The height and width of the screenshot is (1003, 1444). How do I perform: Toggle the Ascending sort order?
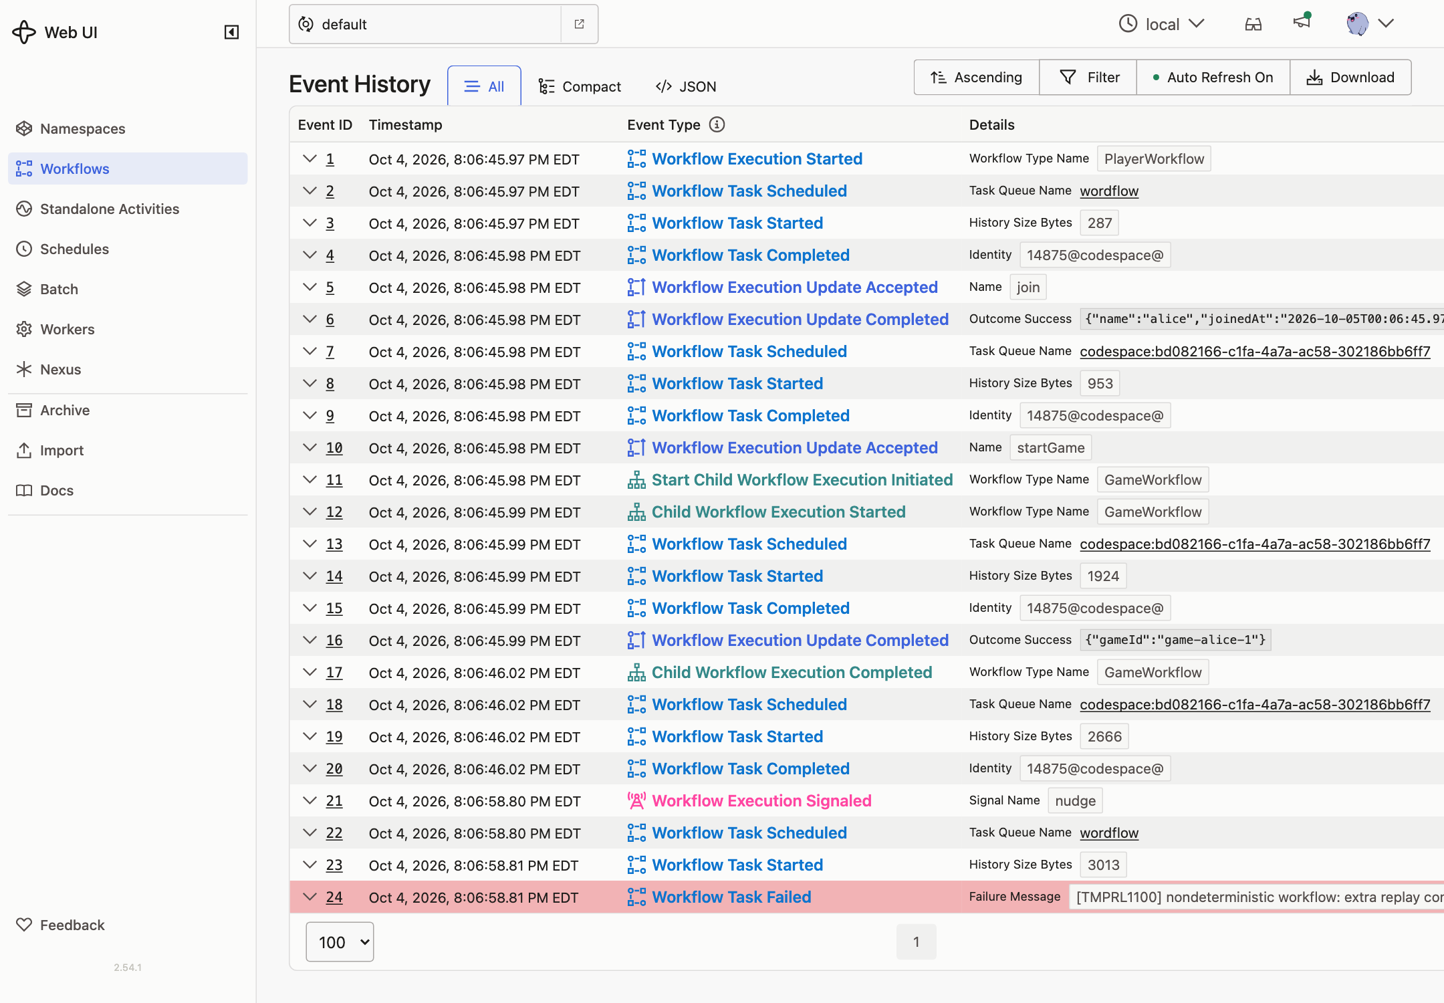pos(977,77)
